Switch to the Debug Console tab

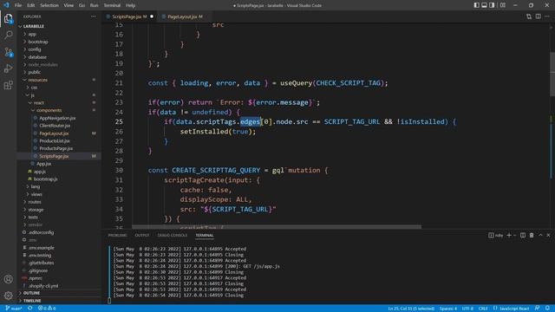pos(173,235)
